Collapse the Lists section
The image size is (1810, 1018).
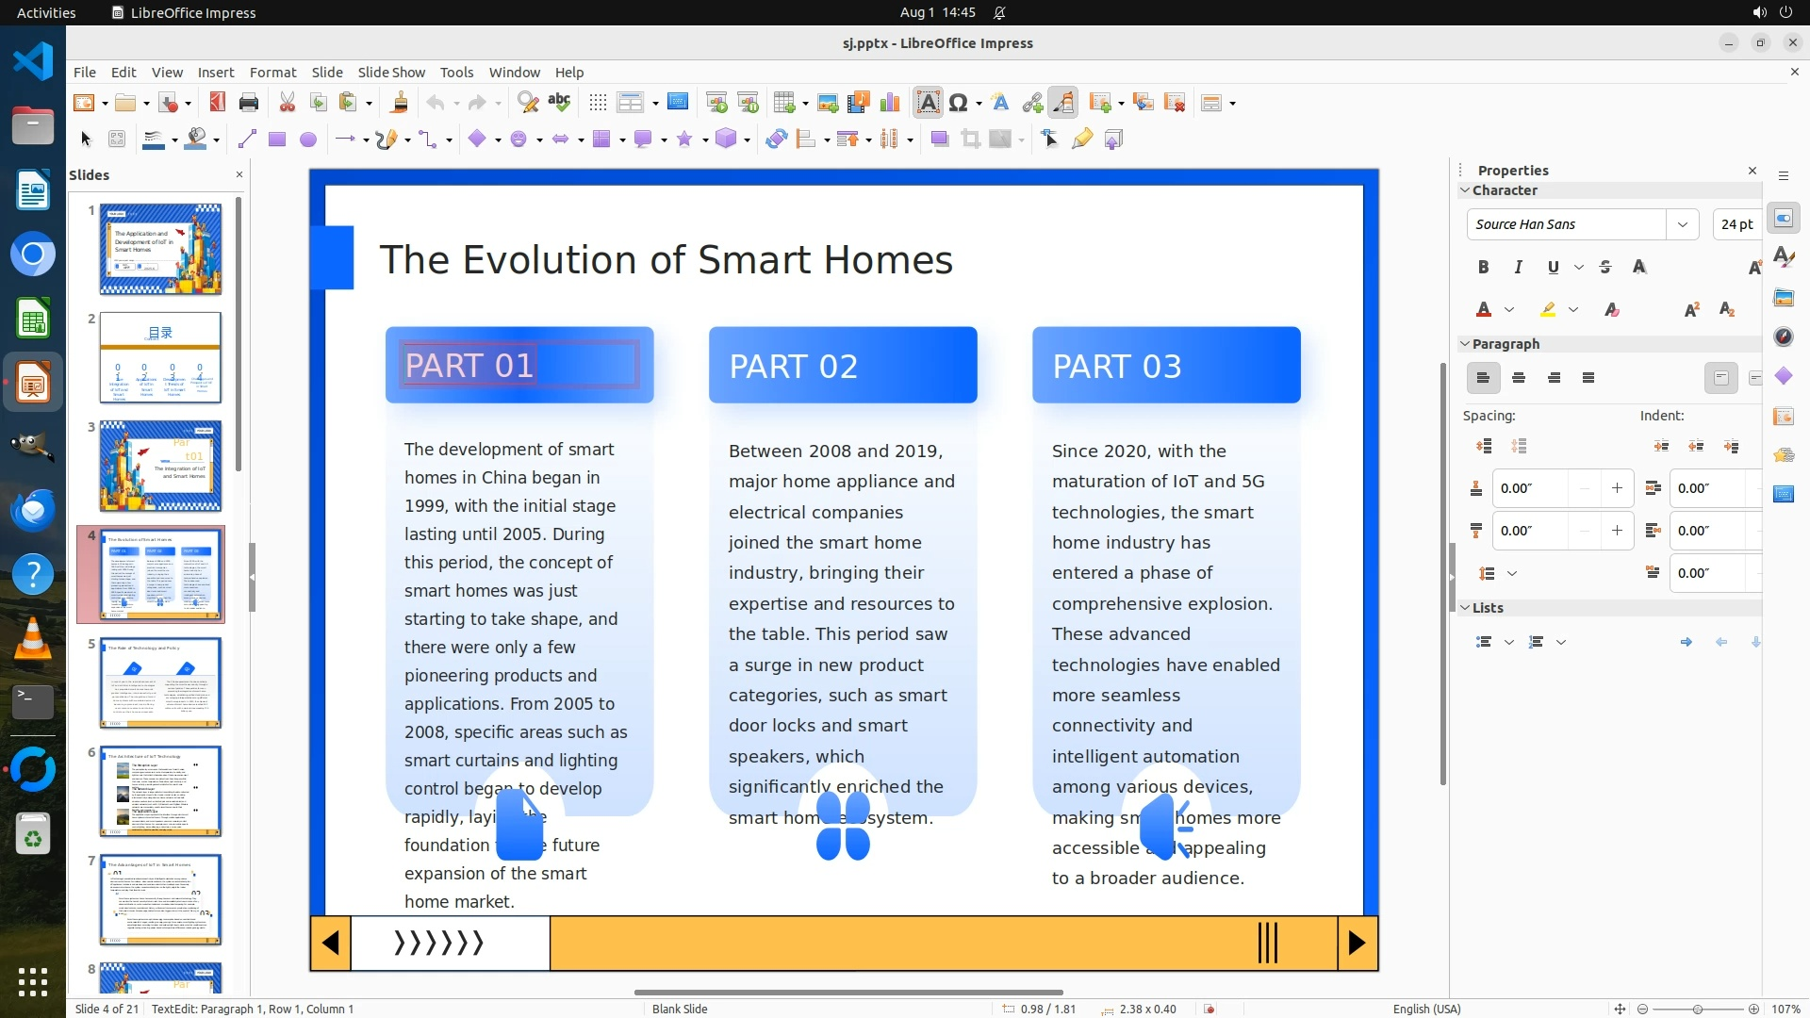point(1466,608)
